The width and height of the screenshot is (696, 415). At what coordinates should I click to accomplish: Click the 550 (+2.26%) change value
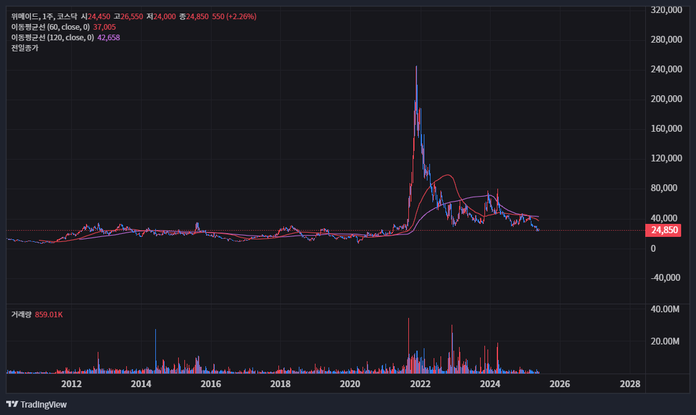[x=234, y=17]
